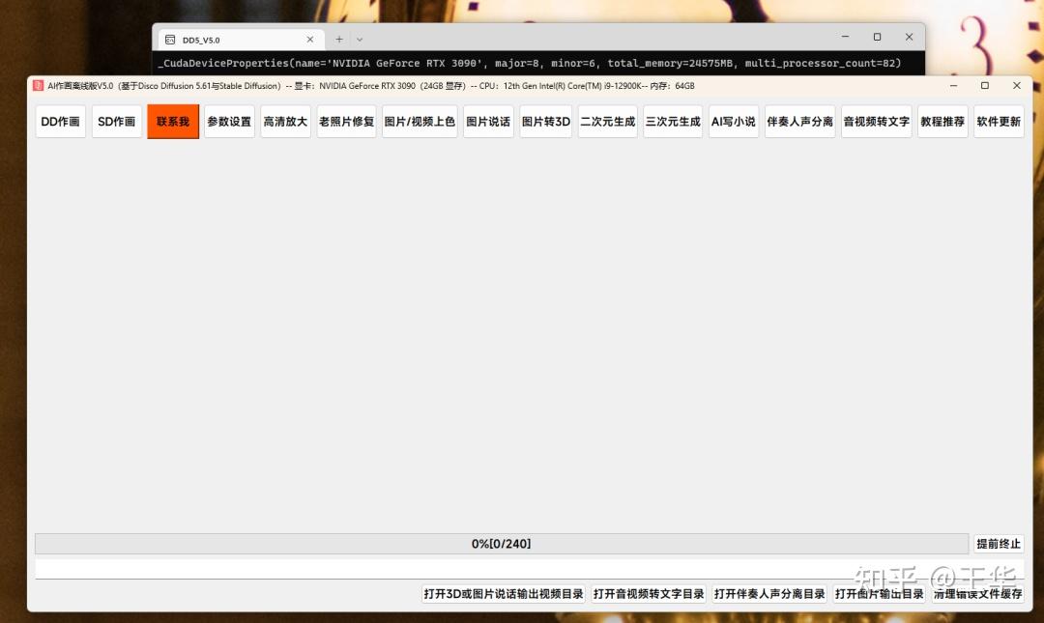Check for updates via 软件更新
The height and width of the screenshot is (623, 1044).
pyautogui.click(x=999, y=121)
